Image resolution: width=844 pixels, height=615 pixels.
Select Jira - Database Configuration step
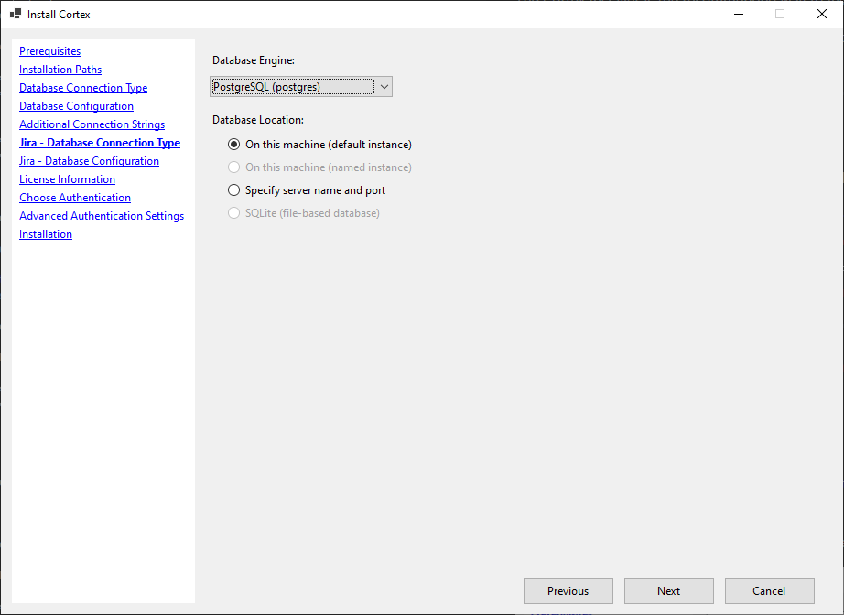pyautogui.click(x=89, y=160)
